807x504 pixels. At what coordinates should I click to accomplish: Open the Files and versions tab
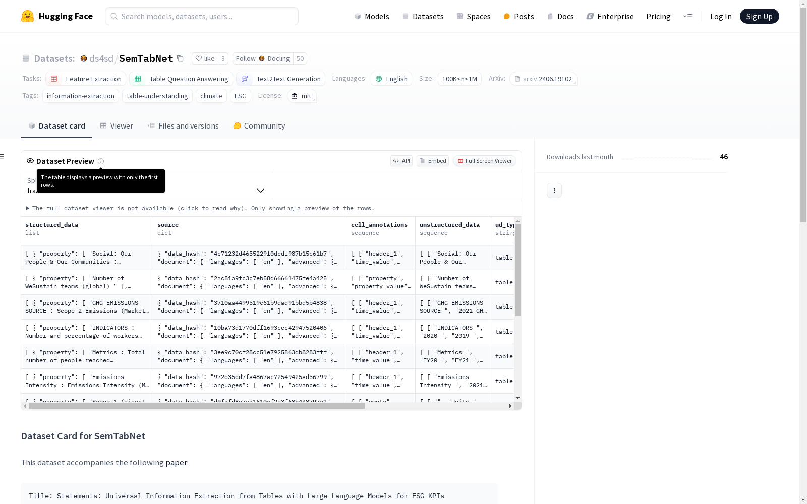[183, 126]
